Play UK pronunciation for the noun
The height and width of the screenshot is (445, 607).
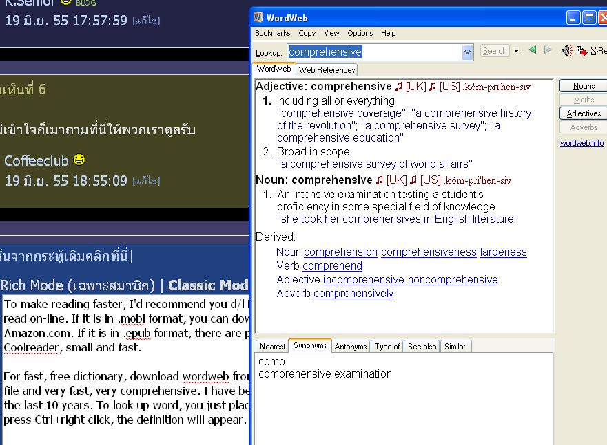380,180
